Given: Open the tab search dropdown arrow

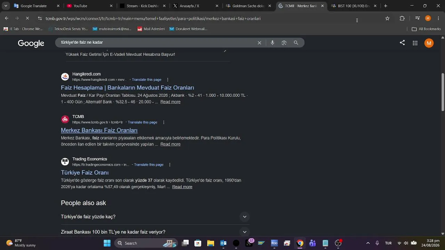Looking at the screenshot, I should 6,6.
